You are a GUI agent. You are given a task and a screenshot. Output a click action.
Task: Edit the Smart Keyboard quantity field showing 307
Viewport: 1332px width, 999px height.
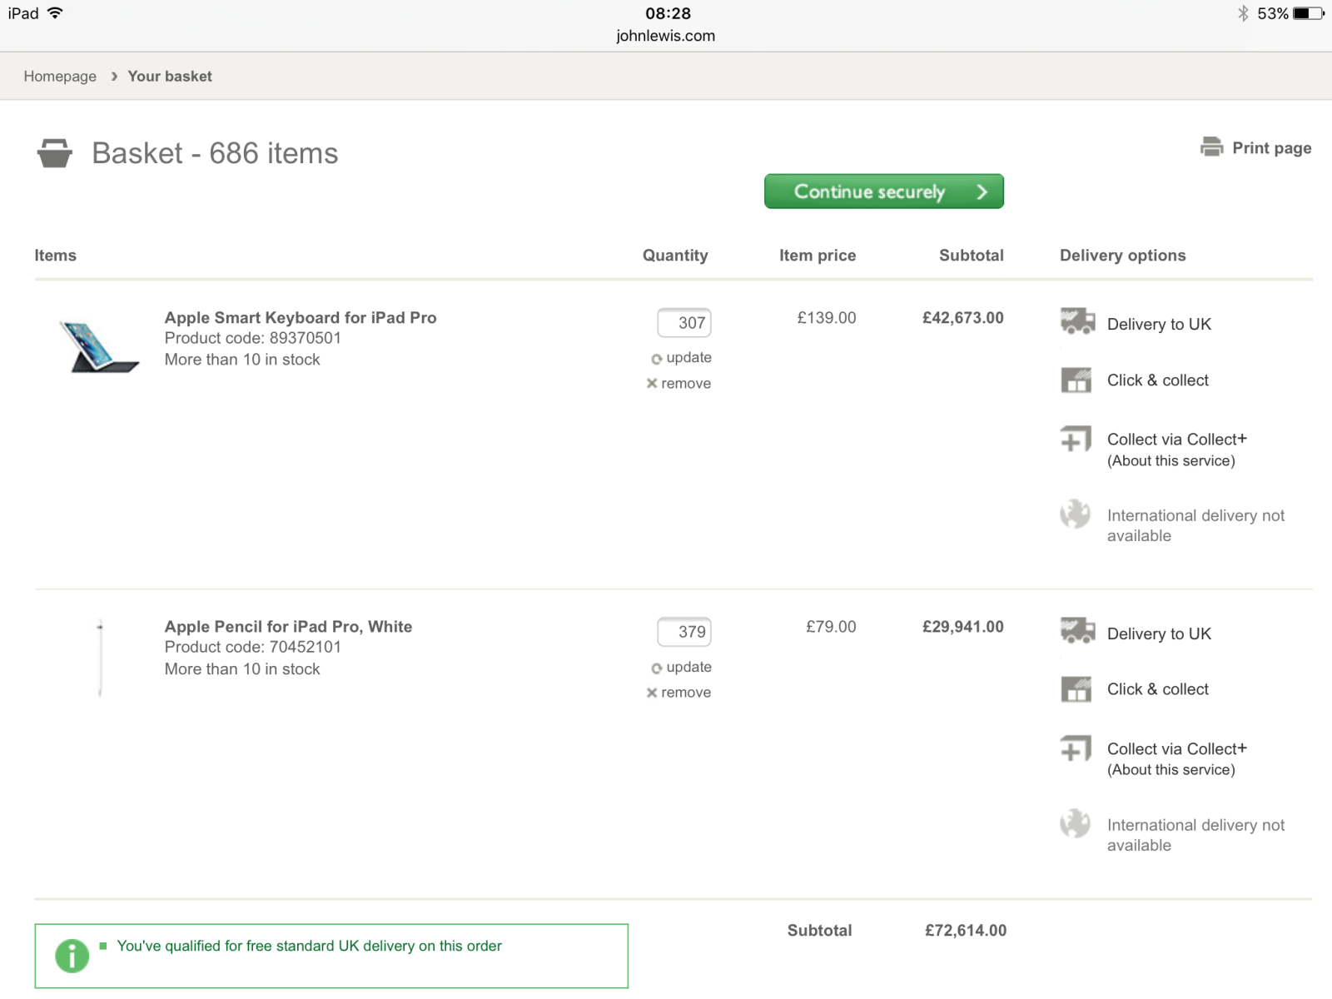pos(684,323)
